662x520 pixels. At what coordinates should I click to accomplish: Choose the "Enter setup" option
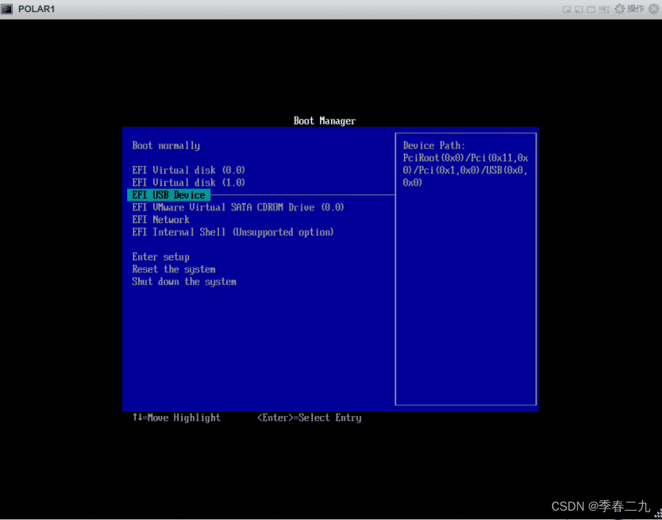coord(161,257)
